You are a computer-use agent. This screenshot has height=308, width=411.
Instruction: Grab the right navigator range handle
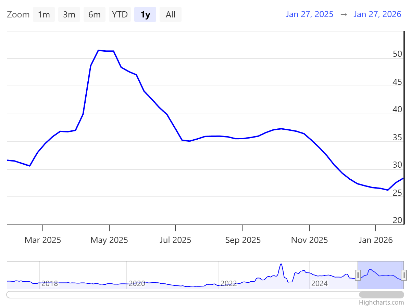coord(404,275)
